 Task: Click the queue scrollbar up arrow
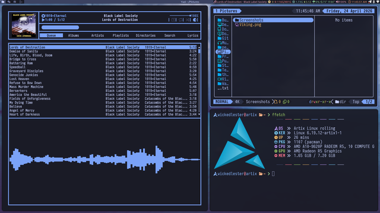tap(199, 47)
